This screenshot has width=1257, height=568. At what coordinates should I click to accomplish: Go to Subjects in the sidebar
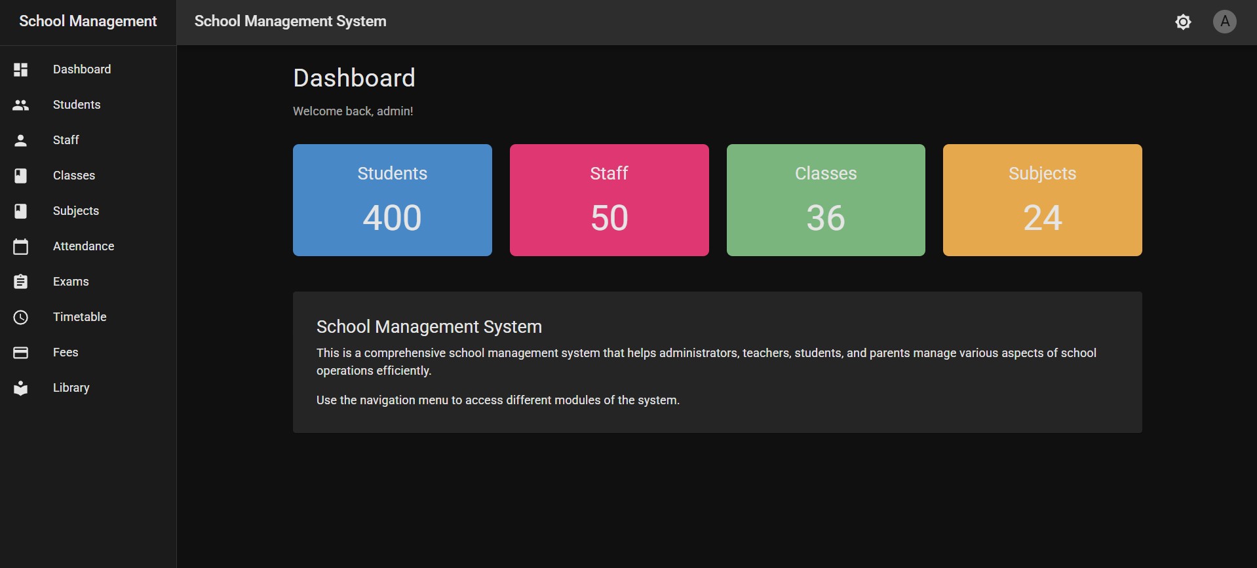tap(76, 211)
